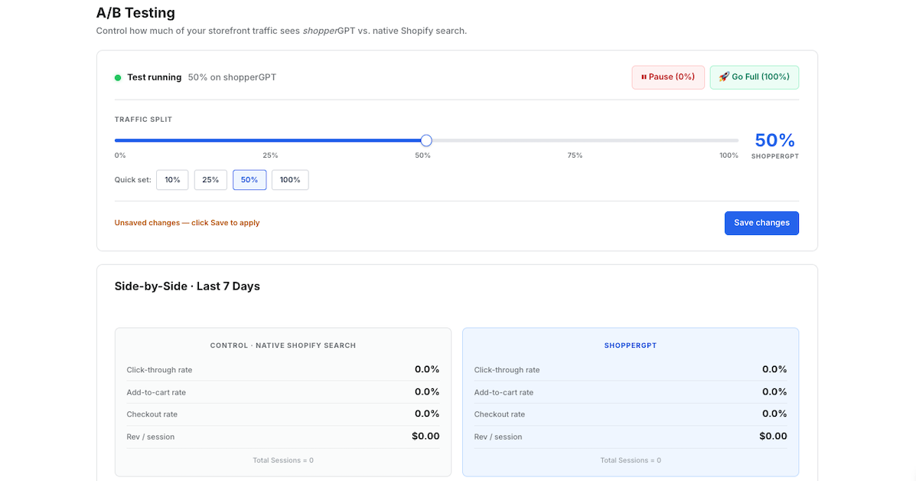916x481 pixels.
Task: Click the SHOPPERGPT card title
Action: tap(631, 345)
